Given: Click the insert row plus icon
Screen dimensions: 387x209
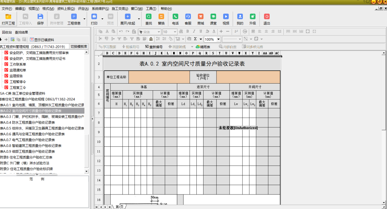Looking at the screenshot, I should coord(221,31).
